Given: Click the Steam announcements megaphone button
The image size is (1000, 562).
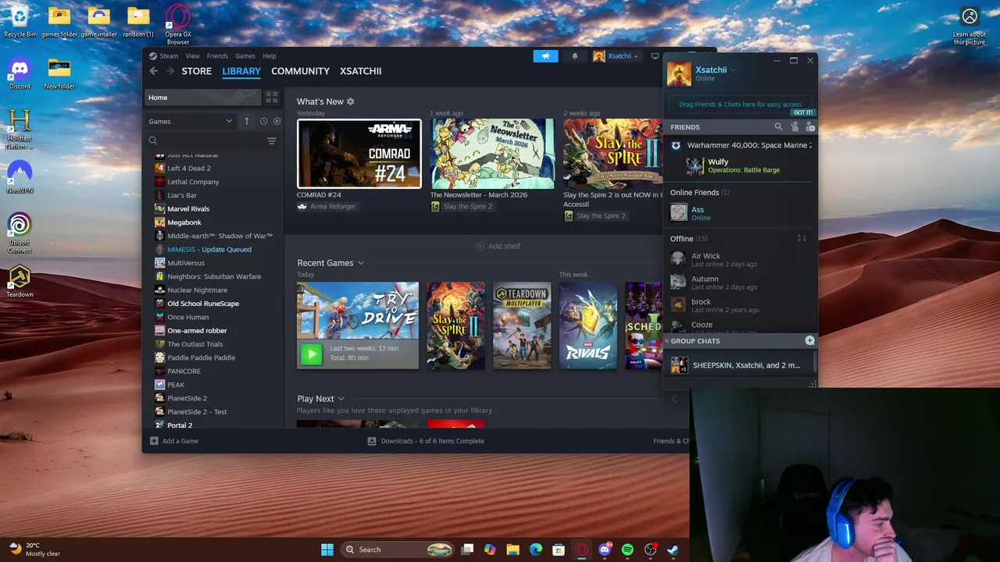Looking at the screenshot, I should 545,56.
